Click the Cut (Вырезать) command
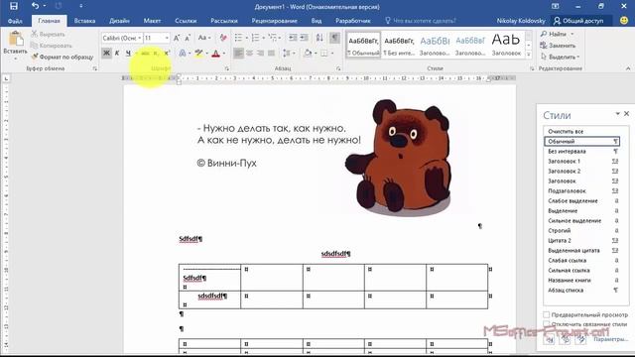Screen dimensions: 635x357 click(49, 35)
